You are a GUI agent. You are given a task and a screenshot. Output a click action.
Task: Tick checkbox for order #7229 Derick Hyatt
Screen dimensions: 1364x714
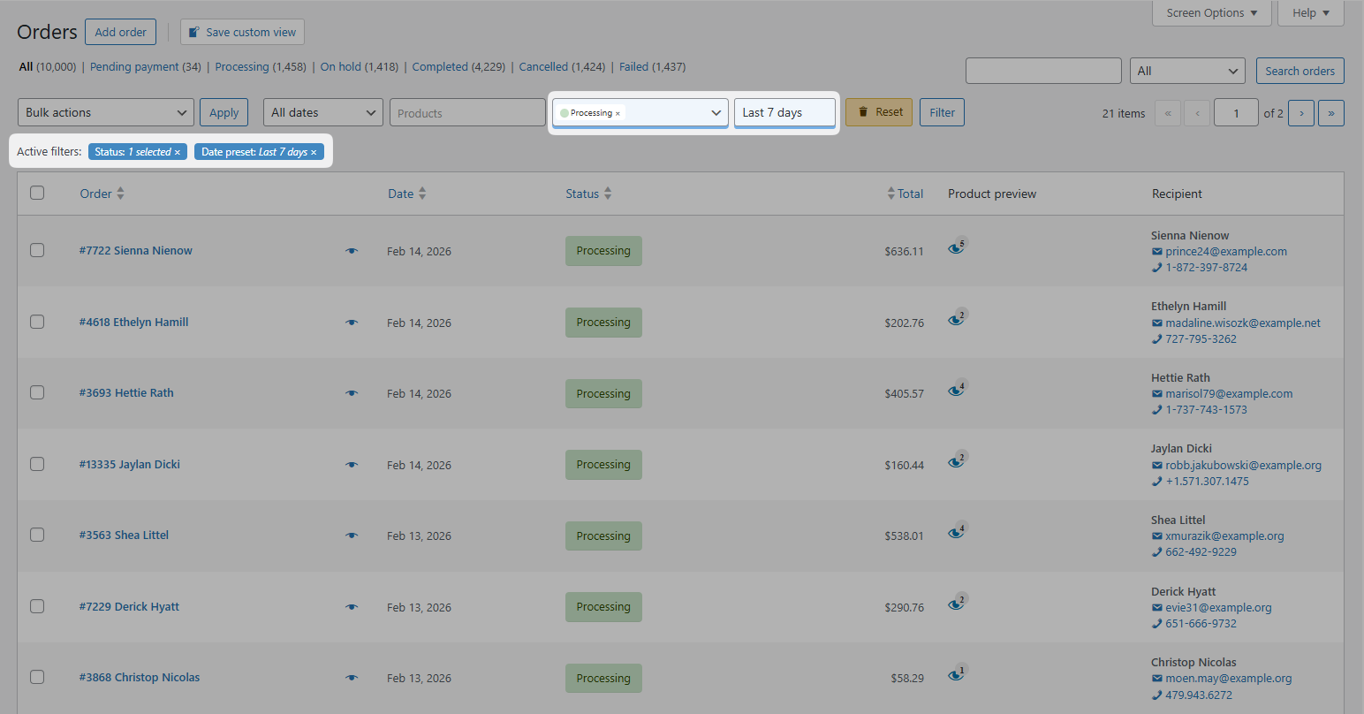37,606
